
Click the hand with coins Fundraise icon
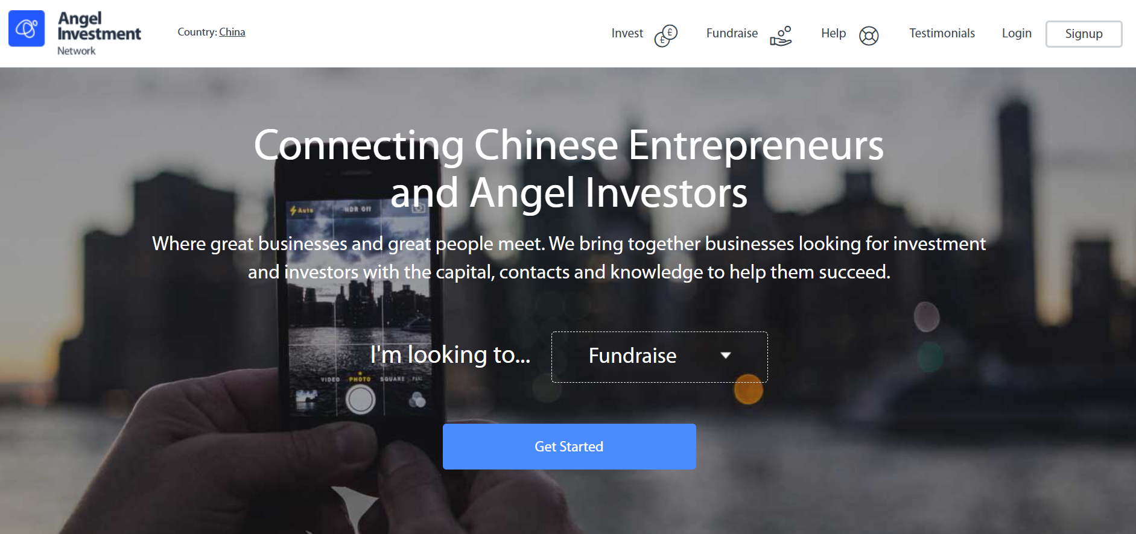pyautogui.click(x=781, y=36)
